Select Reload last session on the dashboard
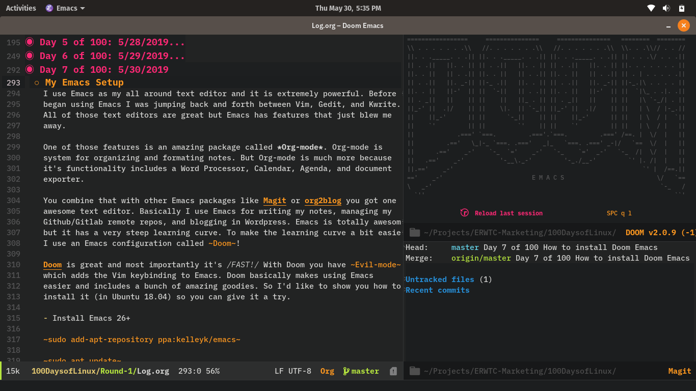 (x=508, y=213)
